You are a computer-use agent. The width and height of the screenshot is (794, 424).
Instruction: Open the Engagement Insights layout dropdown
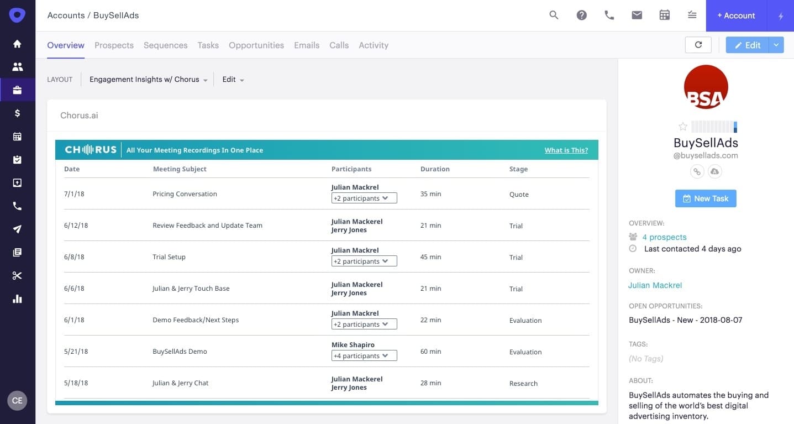pos(149,80)
